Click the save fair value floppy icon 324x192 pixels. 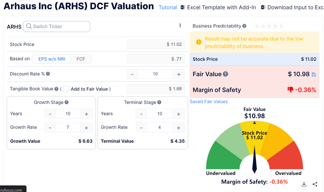(314, 74)
